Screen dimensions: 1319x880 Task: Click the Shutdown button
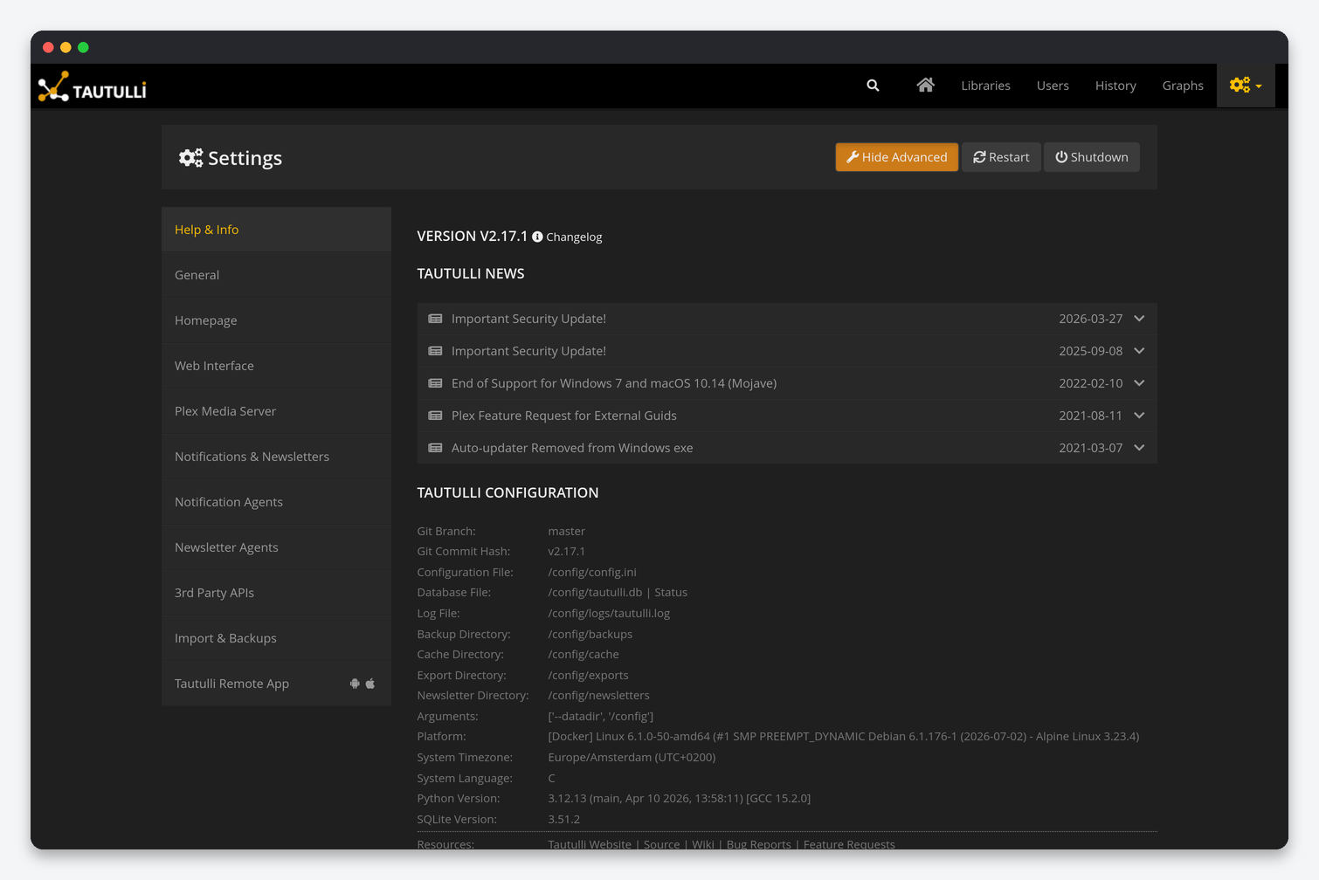(x=1092, y=157)
